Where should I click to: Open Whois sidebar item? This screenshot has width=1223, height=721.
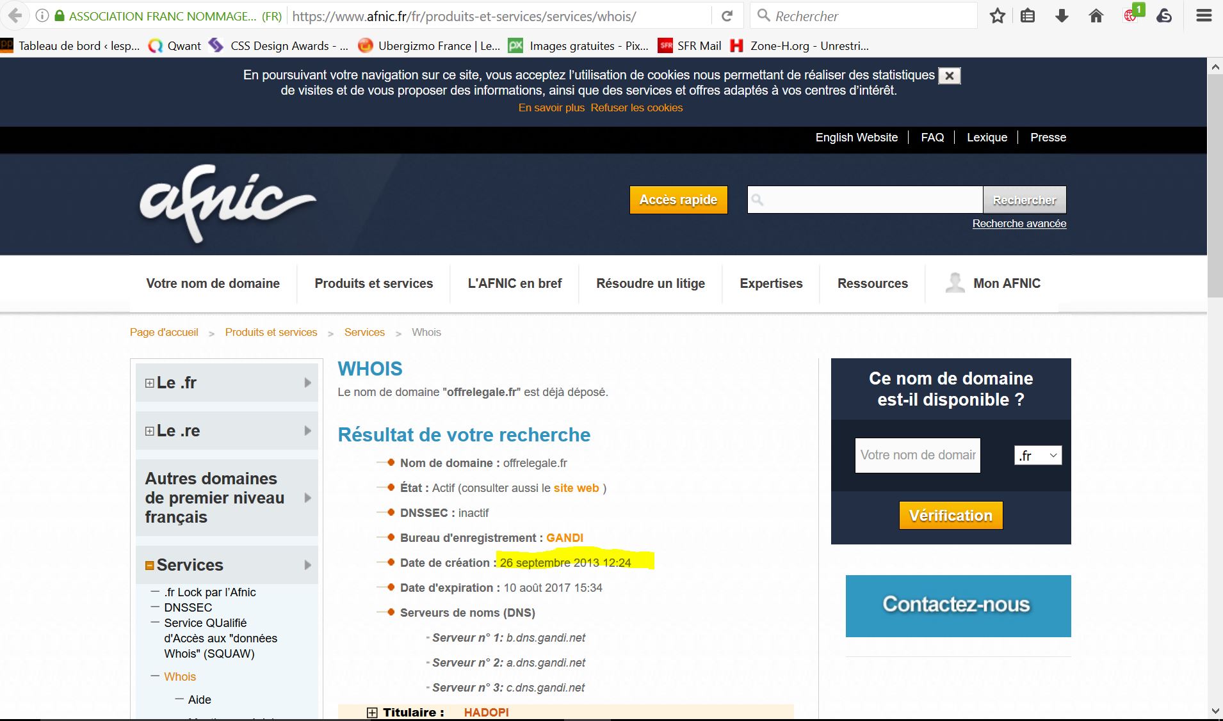pyautogui.click(x=180, y=677)
